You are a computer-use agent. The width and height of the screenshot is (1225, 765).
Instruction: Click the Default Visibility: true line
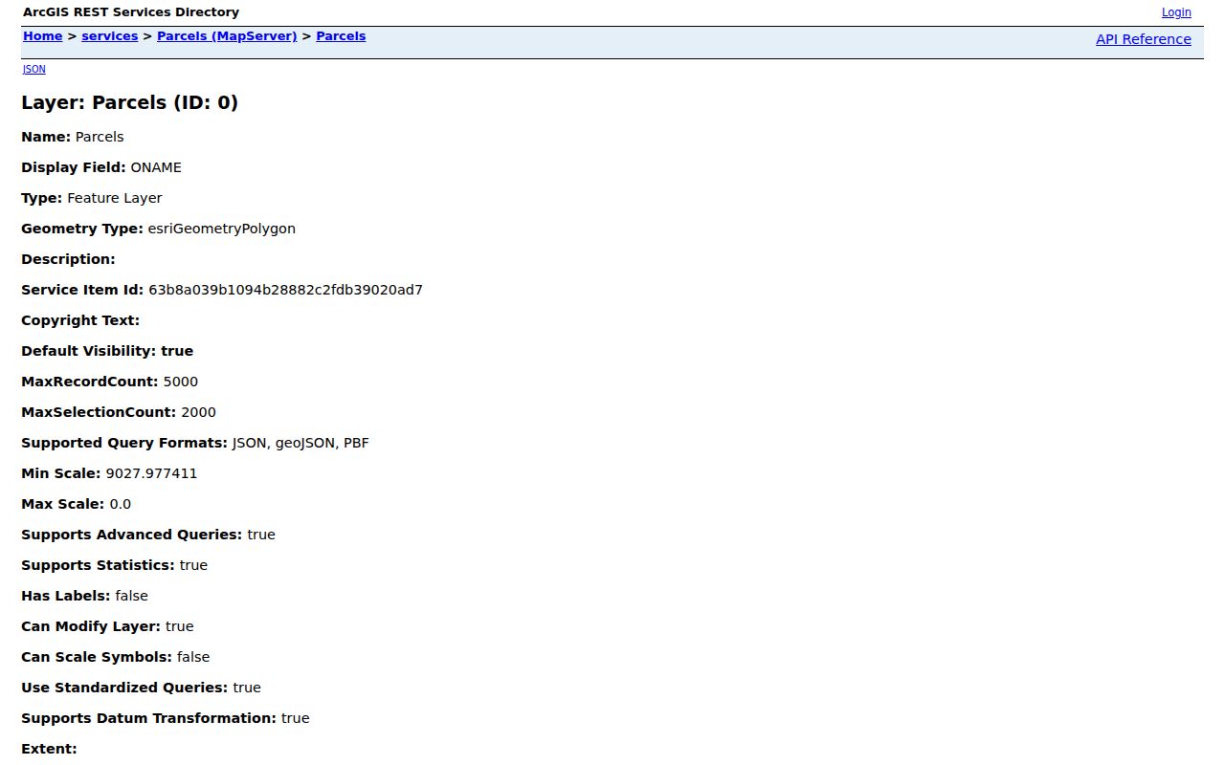pyautogui.click(x=107, y=351)
